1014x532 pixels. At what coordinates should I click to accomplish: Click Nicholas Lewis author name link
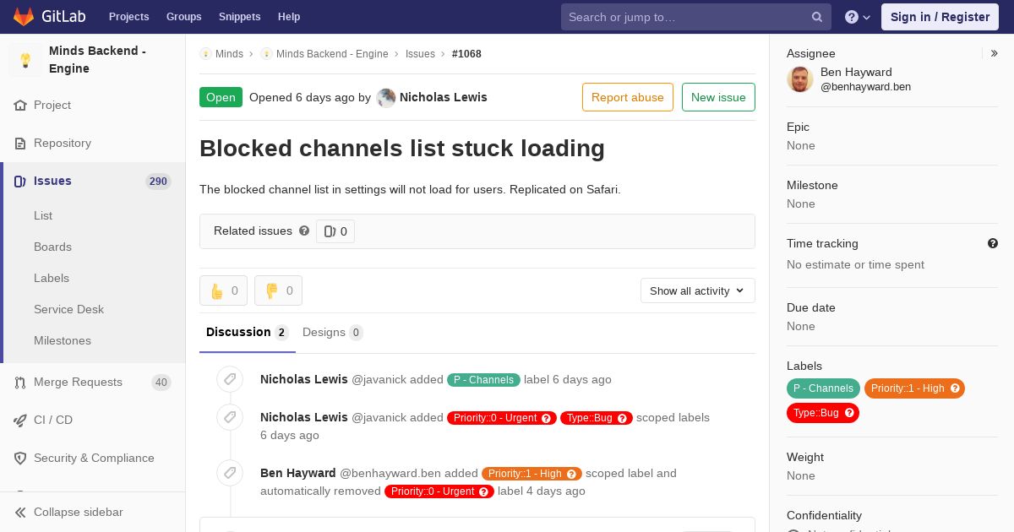(x=444, y=97)
